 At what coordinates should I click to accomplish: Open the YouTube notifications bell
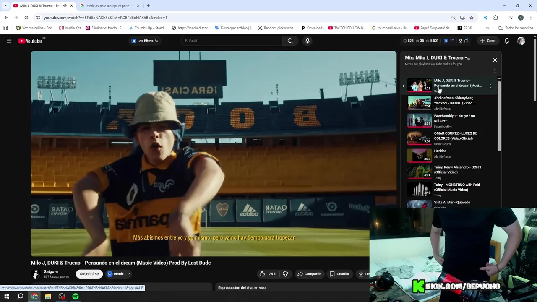[507, 41]
